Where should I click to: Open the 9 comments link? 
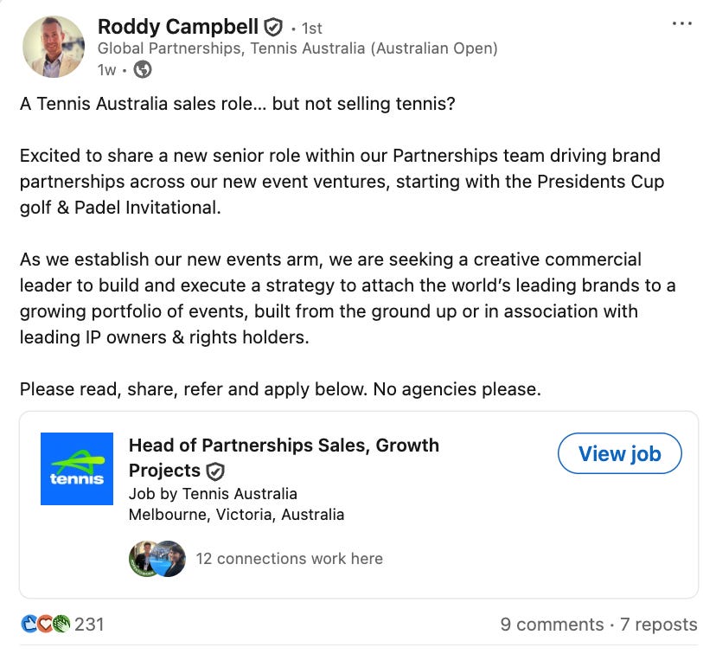point(552,625)
